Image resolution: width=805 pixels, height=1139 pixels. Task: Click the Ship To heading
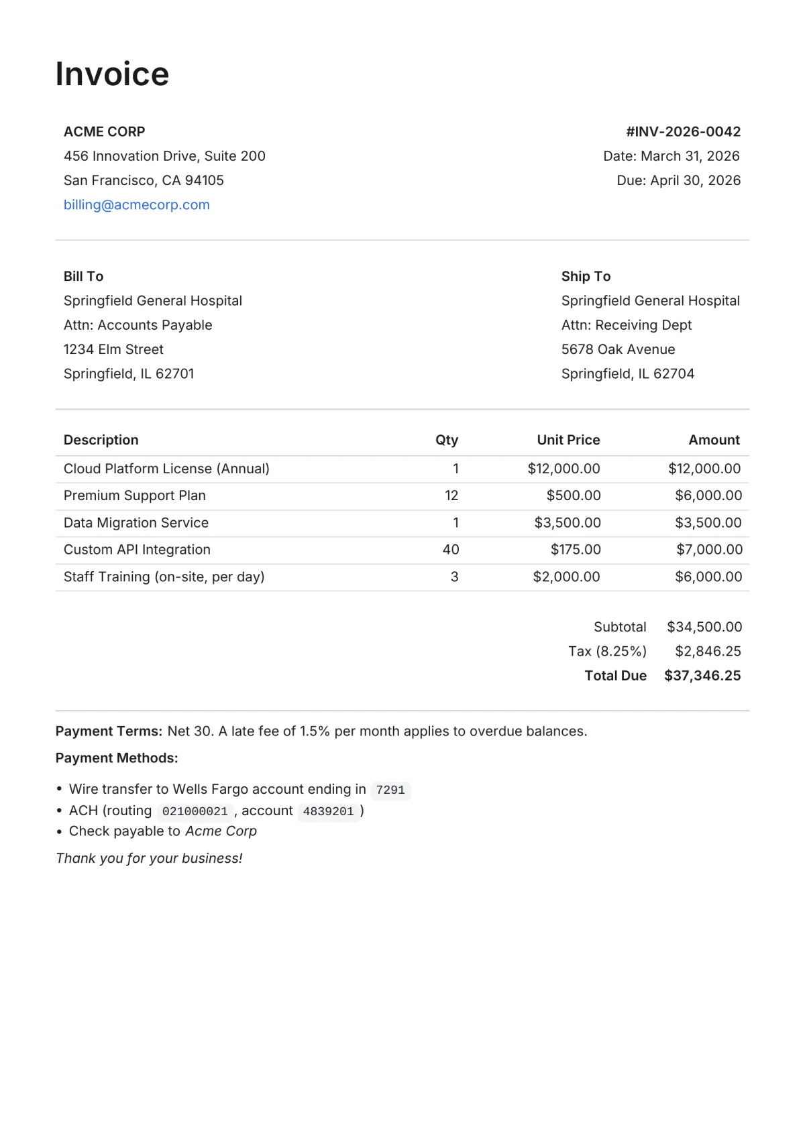[586, 277]
